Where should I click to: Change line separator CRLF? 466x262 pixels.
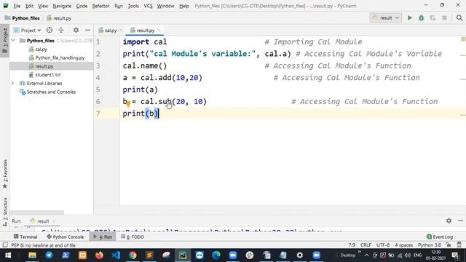click(x=366, y=245)
